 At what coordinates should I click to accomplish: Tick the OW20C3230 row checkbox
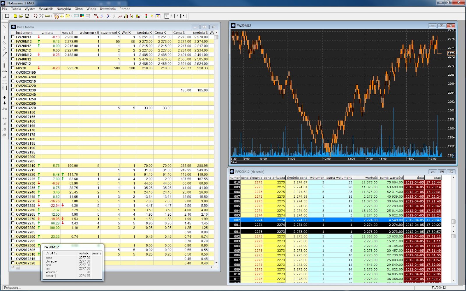(x=13, y=90)
